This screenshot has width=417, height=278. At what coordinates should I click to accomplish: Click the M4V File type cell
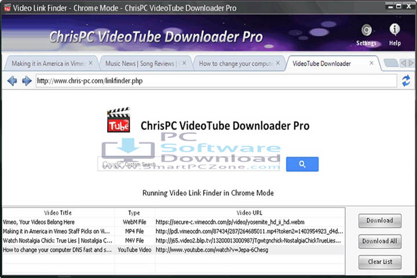[x=134, y=241]
